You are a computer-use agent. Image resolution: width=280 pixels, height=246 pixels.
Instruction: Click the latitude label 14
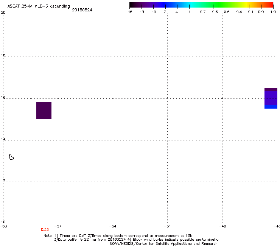3,139
